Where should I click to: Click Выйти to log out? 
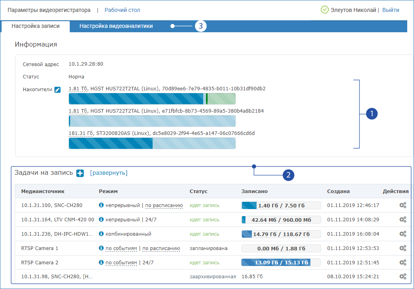coord(390,10)
